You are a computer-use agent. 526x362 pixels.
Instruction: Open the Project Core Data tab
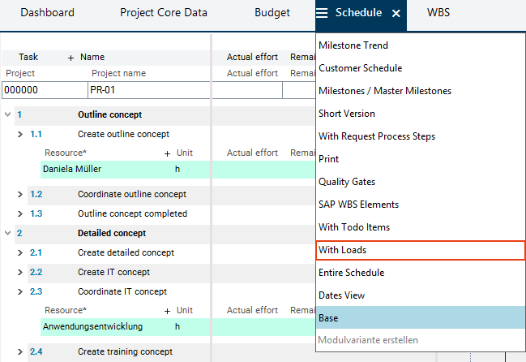click(x=163, y=13)
